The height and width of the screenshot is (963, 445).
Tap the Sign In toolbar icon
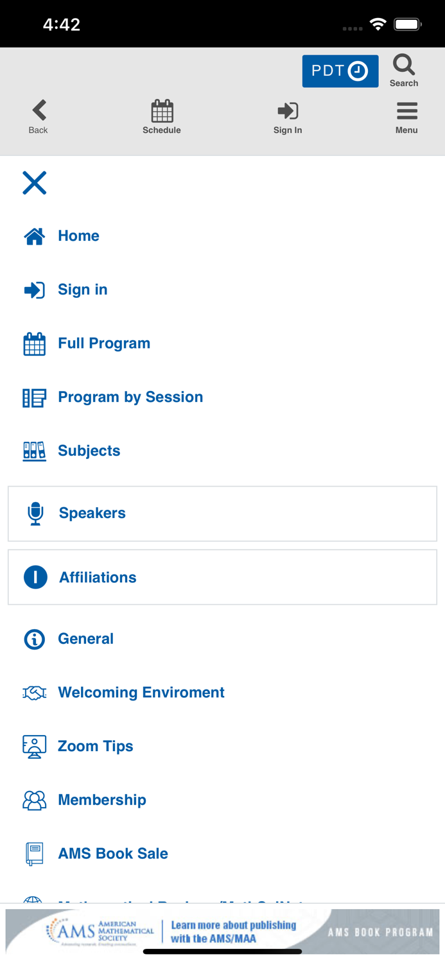click(x=288, y=111)
